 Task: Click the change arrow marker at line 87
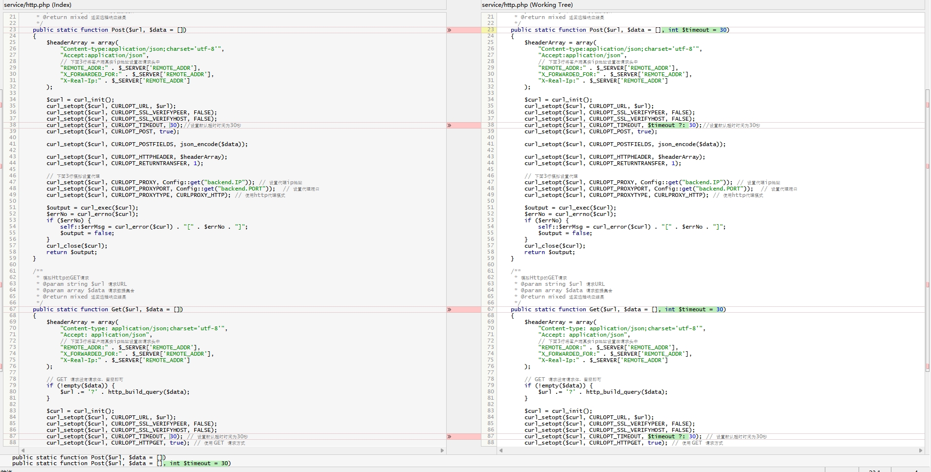(x=449, y=437)
